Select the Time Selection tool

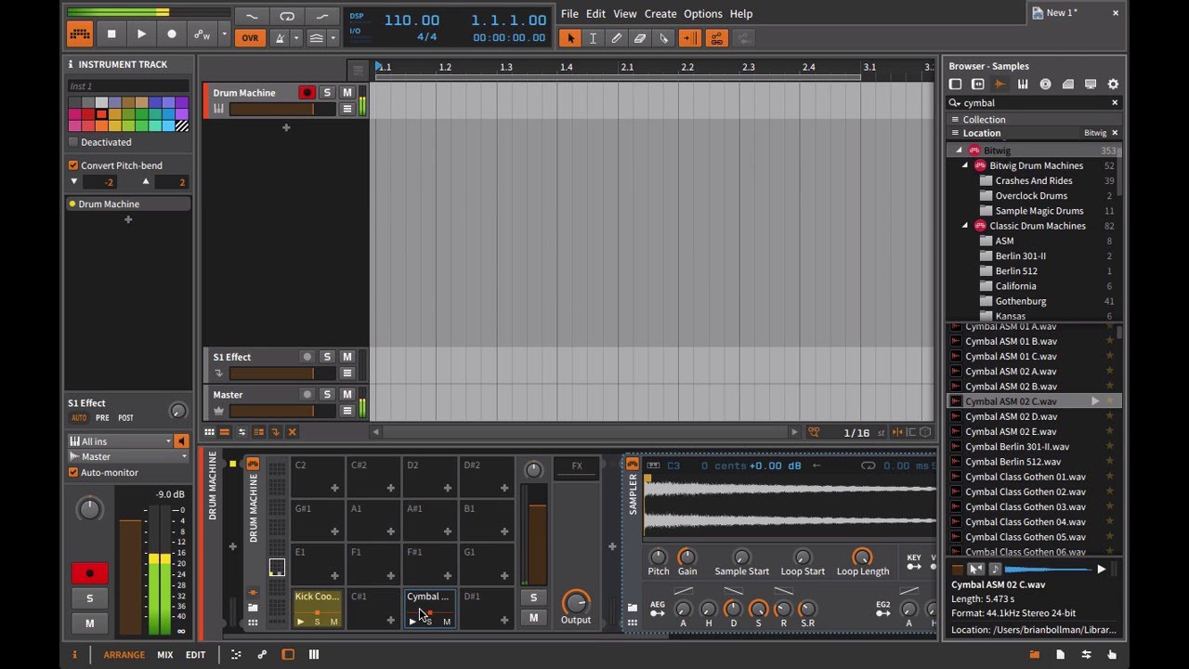(x=594, y=38)
